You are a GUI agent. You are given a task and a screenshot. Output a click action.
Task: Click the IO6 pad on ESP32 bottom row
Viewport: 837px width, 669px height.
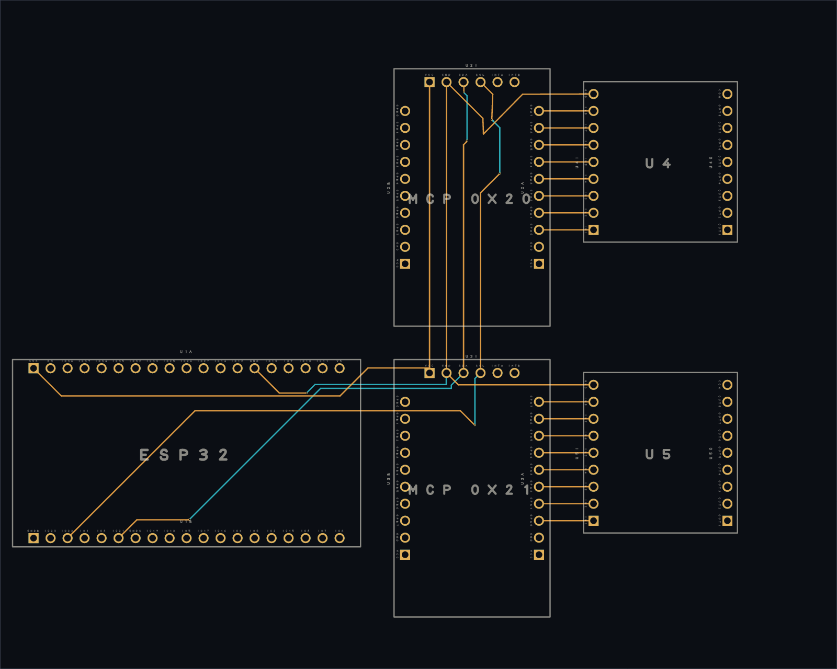point(340,538)
